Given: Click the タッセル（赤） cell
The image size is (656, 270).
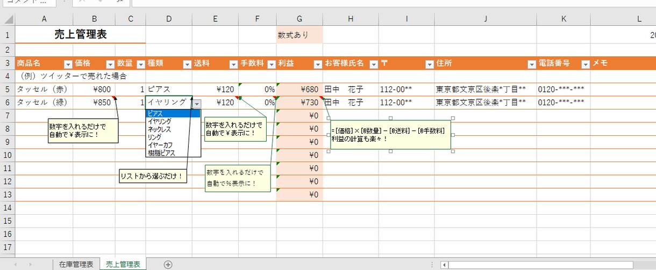Looking at the screenshot, I should click(44, 89).
